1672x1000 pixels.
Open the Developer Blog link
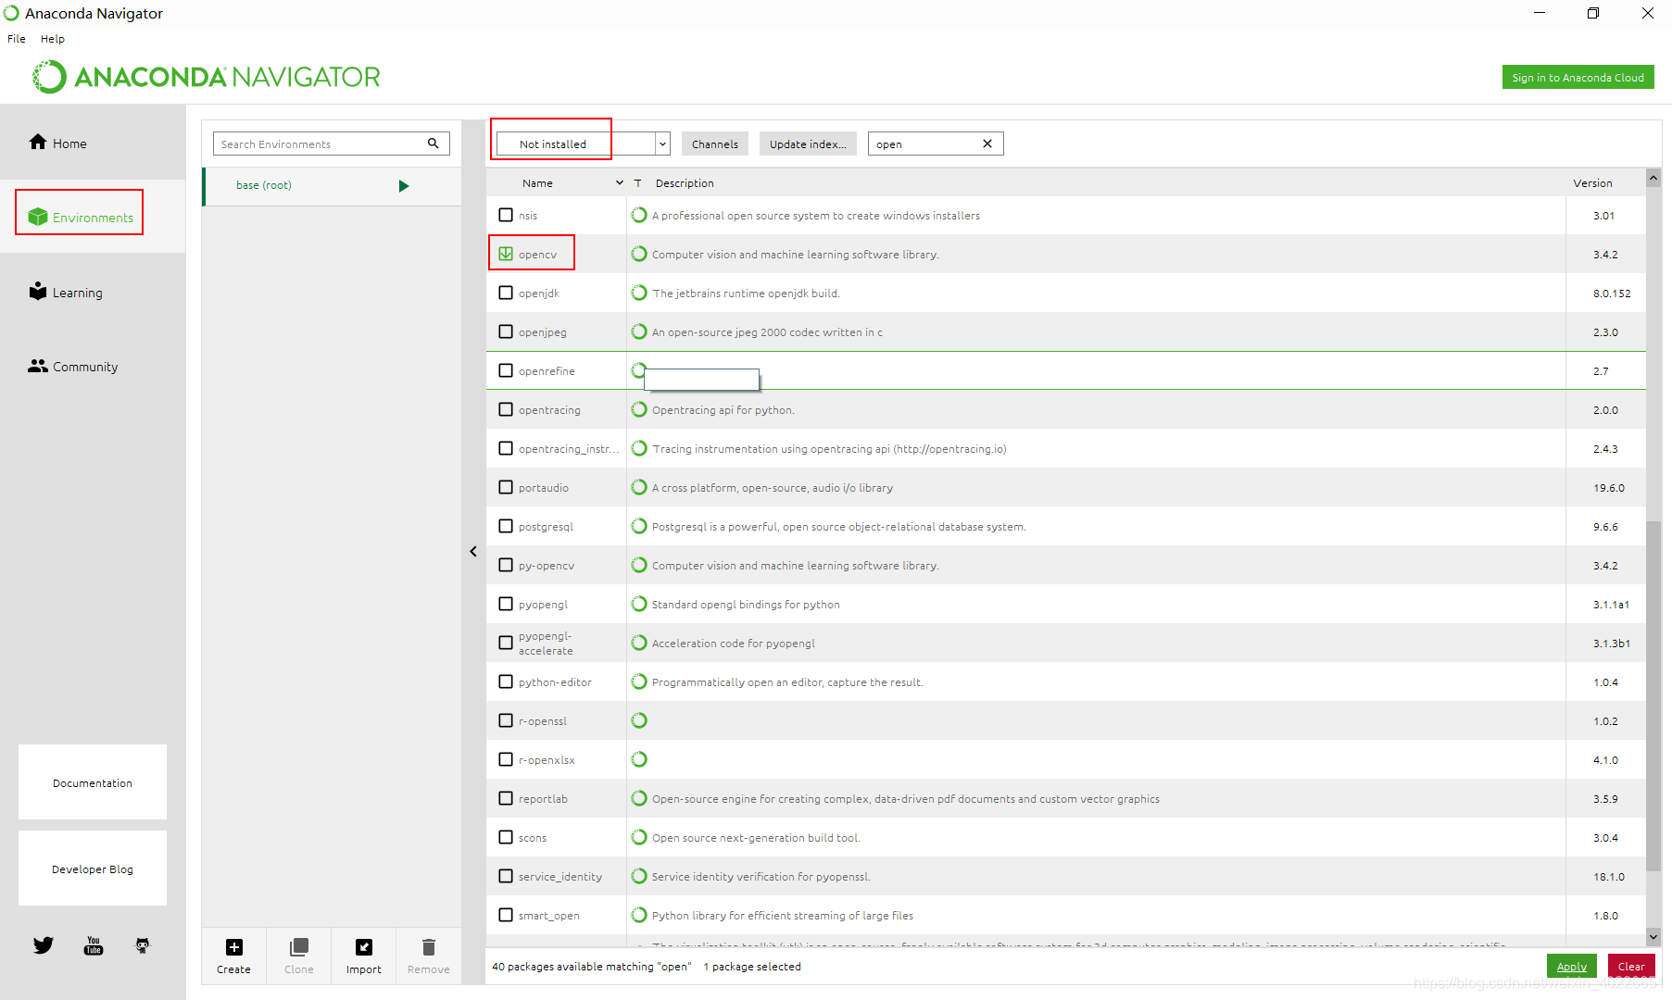pyautogui.click(x=93, y=869)
